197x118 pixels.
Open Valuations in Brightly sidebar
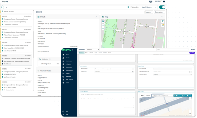[68, 64]
